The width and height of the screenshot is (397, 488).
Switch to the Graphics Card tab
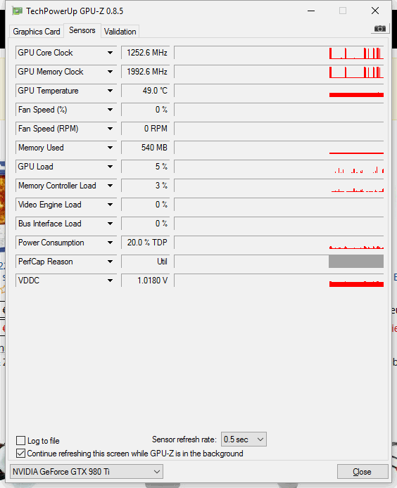pyautogui.click(x=36, y=32)
